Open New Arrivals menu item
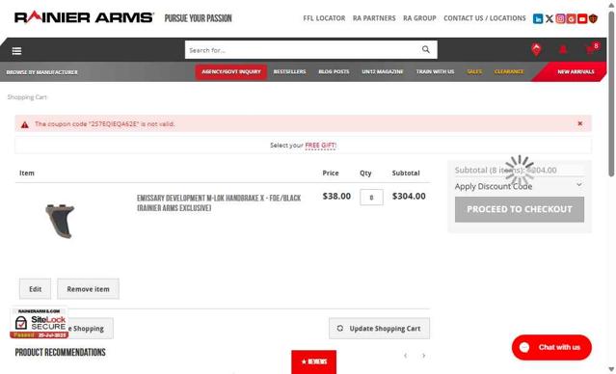Image resolution: width=616 pixels, height=374 pixels. pos(576,72)
